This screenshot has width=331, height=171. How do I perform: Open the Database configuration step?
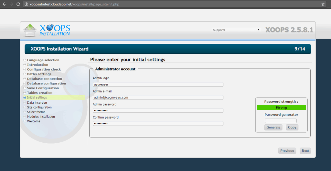(x=47, y=83)
